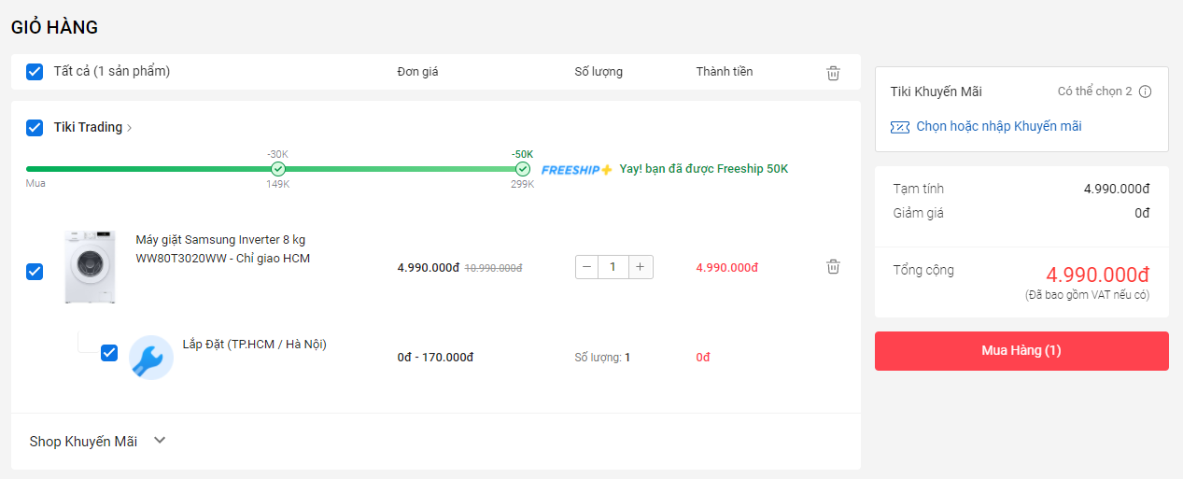
Task: Increase quantity with the plus button
Action: click(x=640, y=267)
